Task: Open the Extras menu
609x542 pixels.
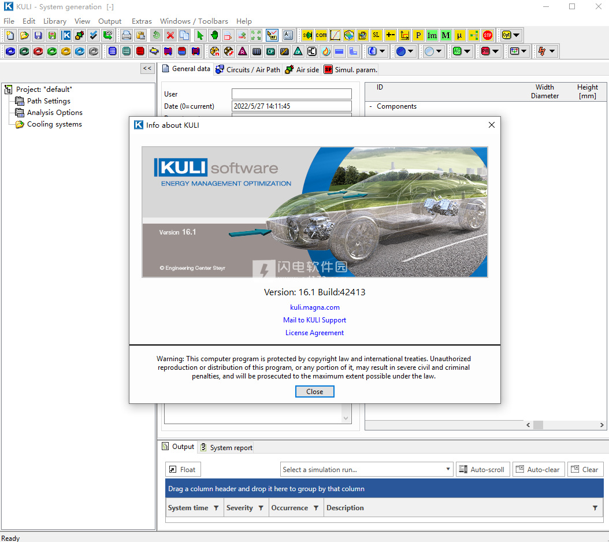Action: (142, 21)
